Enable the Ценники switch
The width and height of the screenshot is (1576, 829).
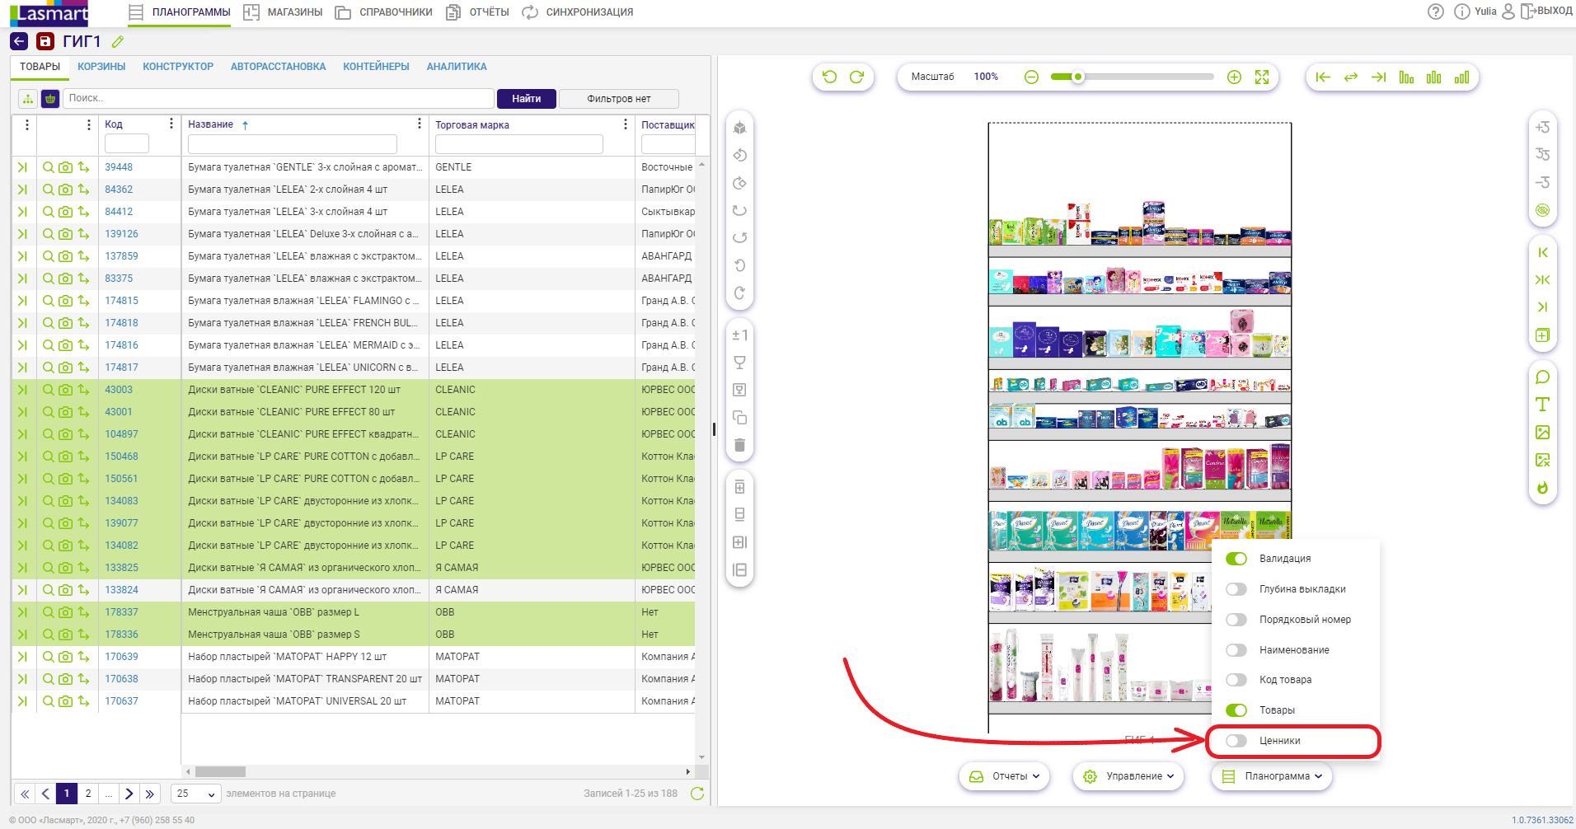[x=1236, y=741]
